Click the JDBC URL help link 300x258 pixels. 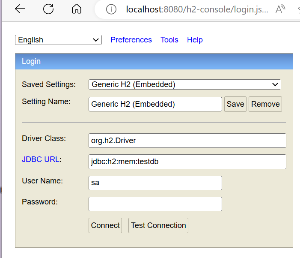41,159
